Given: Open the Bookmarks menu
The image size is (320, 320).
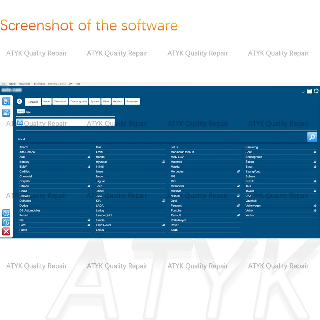Looking at the screenshot, I should (x=39, y=84).
